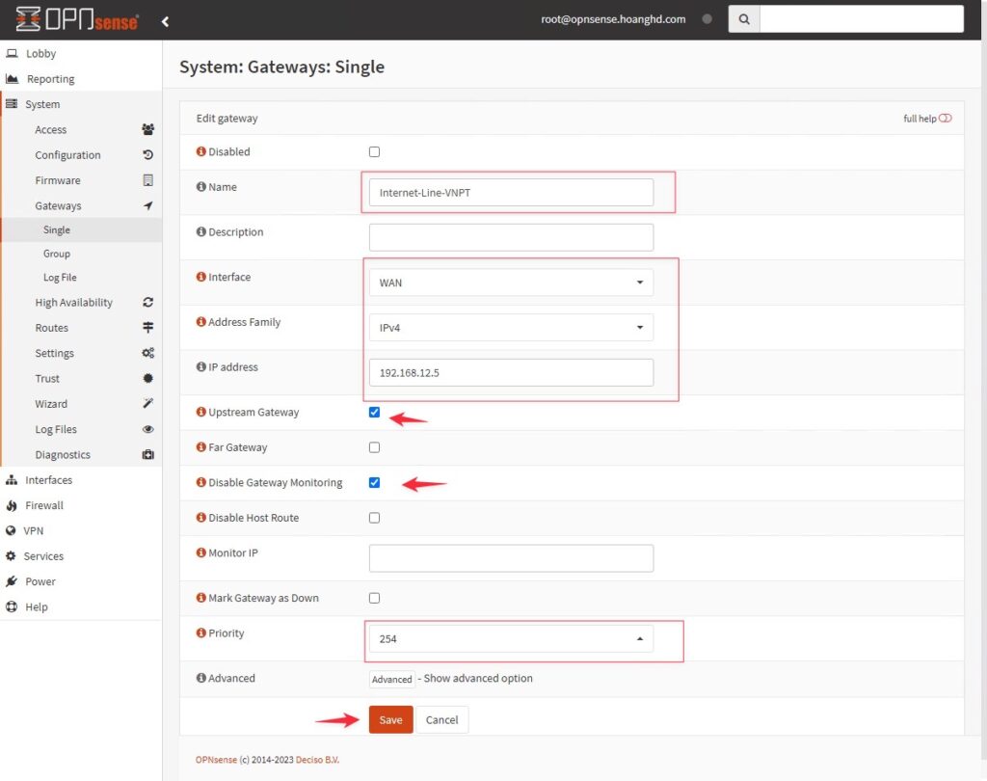Screen dimensions: 987x781
Task: Click the Wizard magic wand icon
Action: click(x=147, y=403)
